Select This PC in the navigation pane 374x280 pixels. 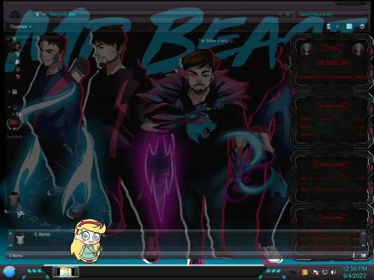[14, 61]
